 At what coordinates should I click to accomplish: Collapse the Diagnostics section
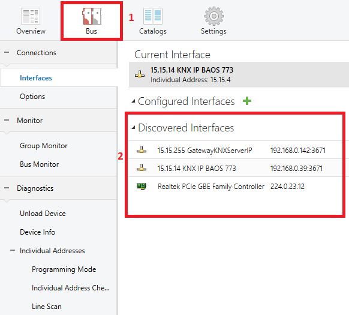pyautogui.click(x=7, y=188)
